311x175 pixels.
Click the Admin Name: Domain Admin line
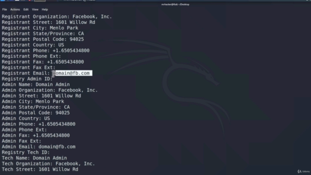tap(35, 85)
